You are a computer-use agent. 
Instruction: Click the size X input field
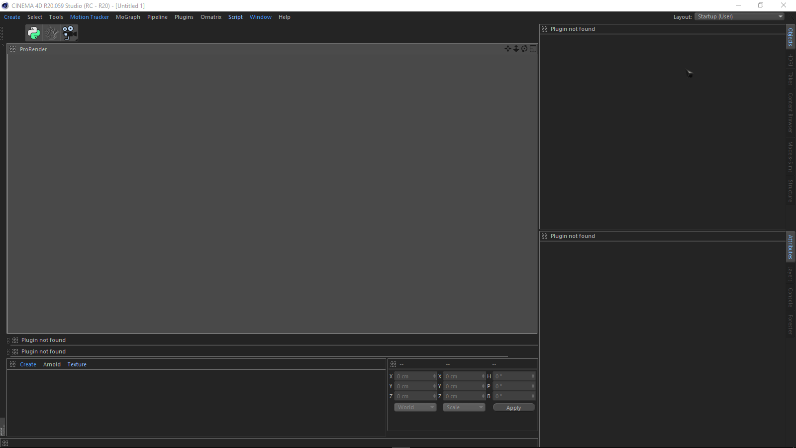point(464,376)
